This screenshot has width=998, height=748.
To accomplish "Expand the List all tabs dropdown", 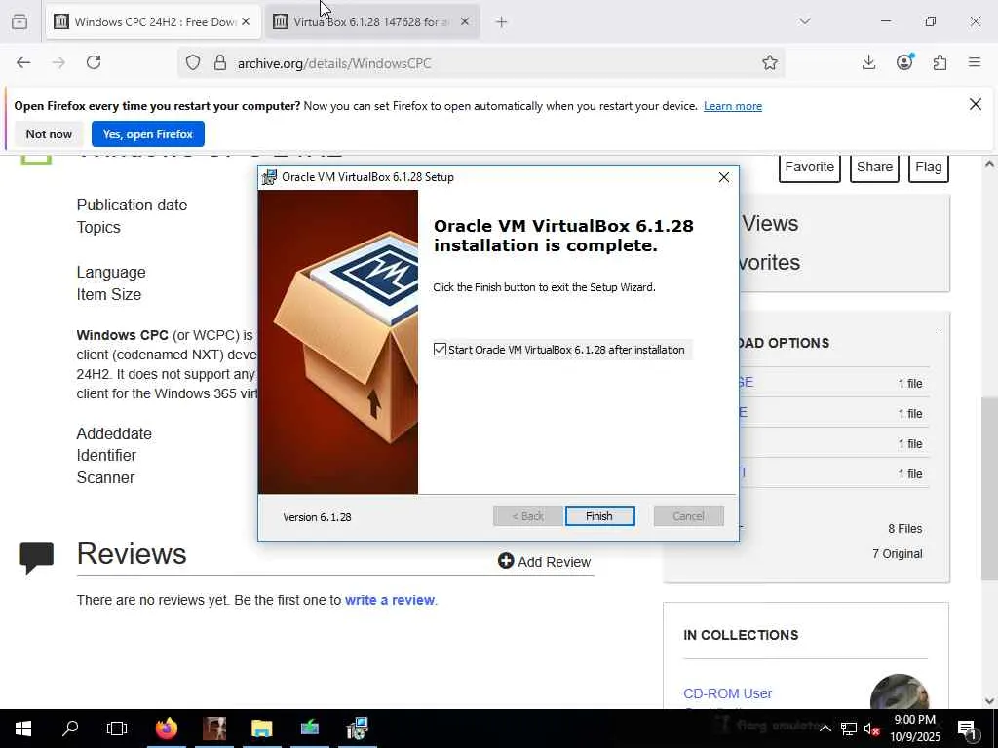I will coord(804,21).
